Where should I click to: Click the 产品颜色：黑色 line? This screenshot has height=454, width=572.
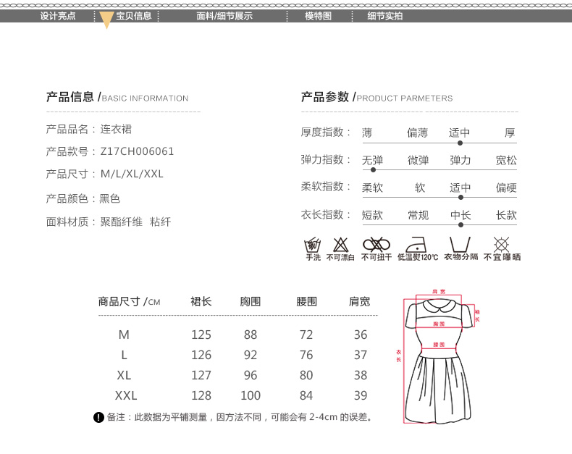(83, 198)
